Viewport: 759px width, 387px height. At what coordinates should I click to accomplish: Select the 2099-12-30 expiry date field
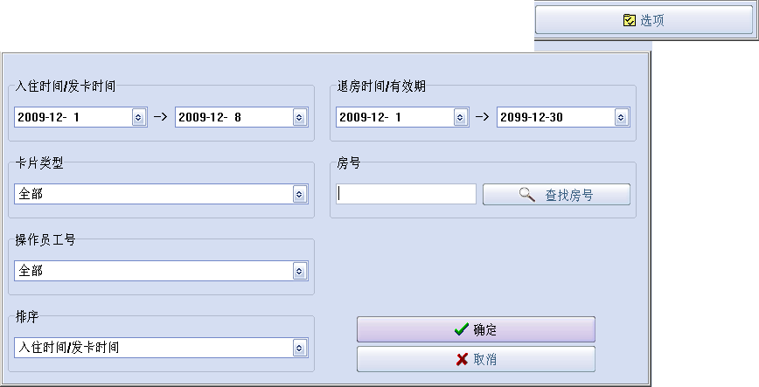click(563, 117)
